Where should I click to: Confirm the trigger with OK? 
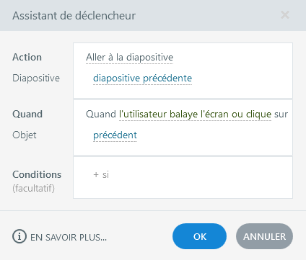click(199, 236)
